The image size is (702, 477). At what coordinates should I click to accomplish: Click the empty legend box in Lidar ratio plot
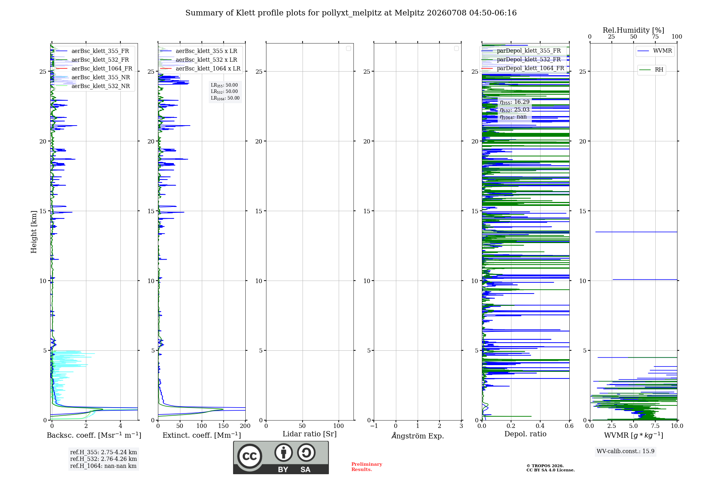(x=349, y=48)
